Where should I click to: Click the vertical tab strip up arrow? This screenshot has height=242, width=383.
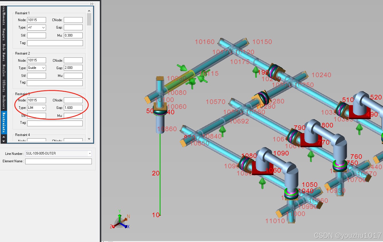tap(3, 137)
